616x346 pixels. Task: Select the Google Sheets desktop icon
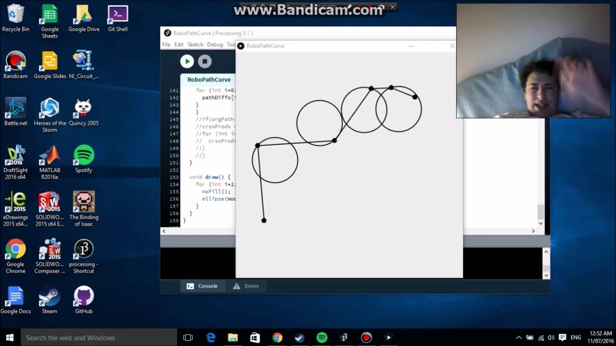pyautogui.click(x=50, y=22)
